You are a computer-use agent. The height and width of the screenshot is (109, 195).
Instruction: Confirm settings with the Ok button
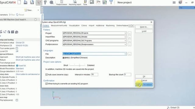144,76
